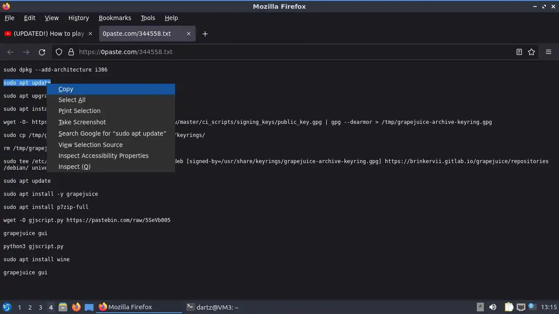Open the shield tracking protection icon

tap(59, 52)
